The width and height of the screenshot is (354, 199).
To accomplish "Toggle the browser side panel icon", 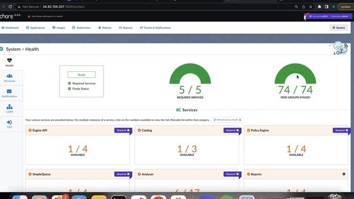I will click(x=326, y=7).
